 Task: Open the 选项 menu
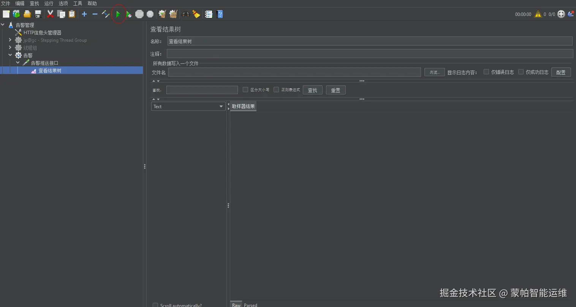point(63,3)
